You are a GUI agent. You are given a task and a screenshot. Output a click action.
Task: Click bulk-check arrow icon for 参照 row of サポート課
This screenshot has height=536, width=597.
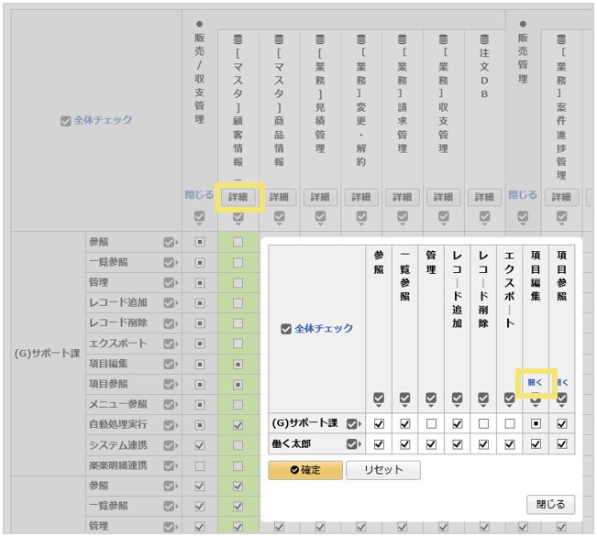pos(171,242)
